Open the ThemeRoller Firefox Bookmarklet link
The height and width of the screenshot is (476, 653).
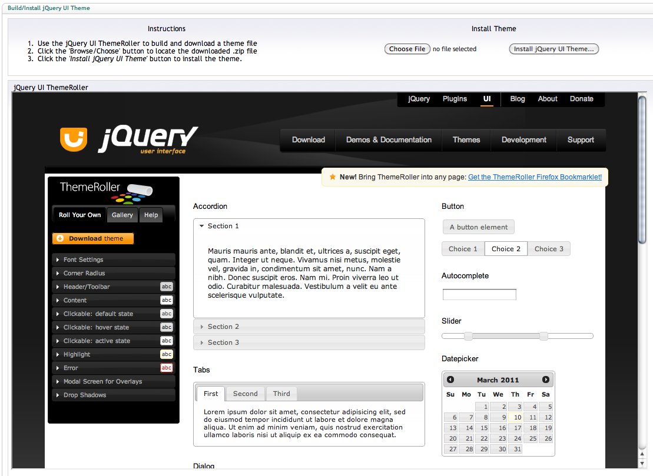[x=535, y=177]
